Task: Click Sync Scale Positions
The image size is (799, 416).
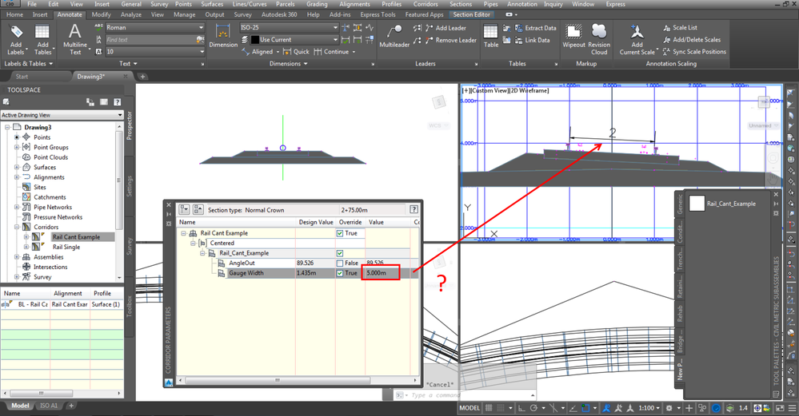Action: [694, 51]
